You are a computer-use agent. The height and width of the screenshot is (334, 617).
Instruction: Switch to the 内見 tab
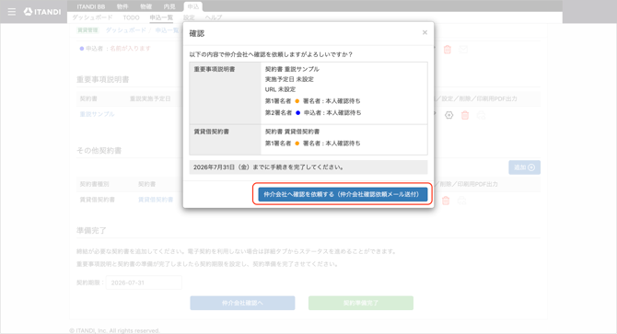click(x=169, y=6)
